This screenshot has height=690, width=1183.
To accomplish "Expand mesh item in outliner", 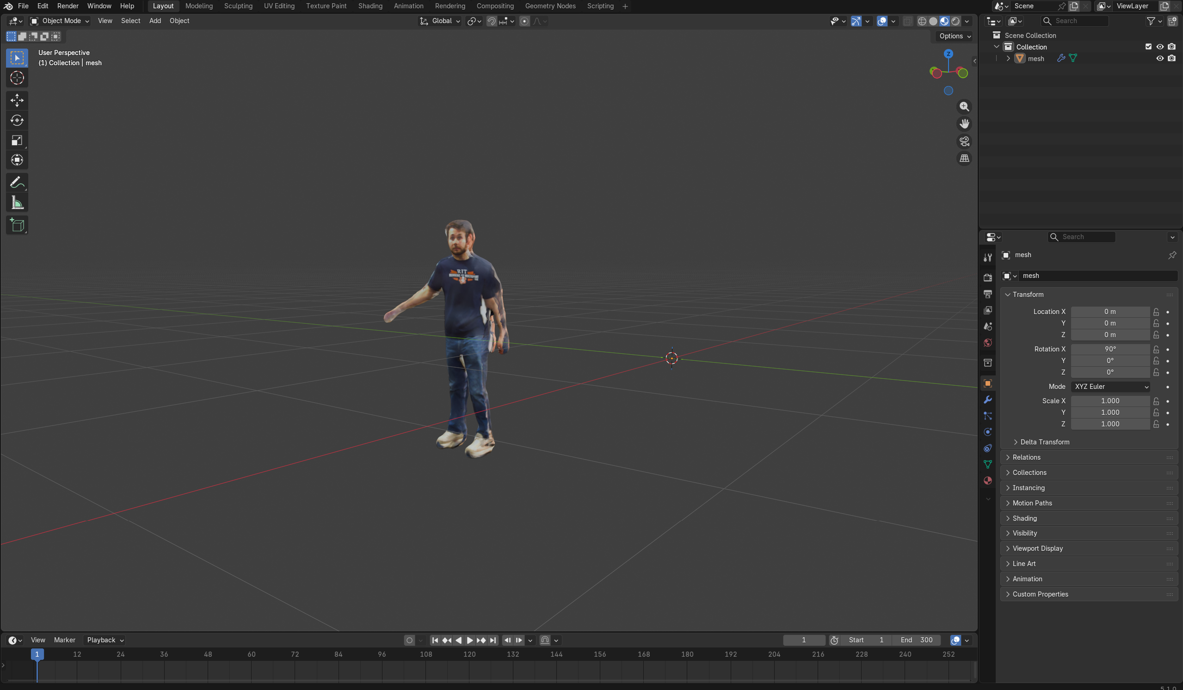I will [1007, 58].
